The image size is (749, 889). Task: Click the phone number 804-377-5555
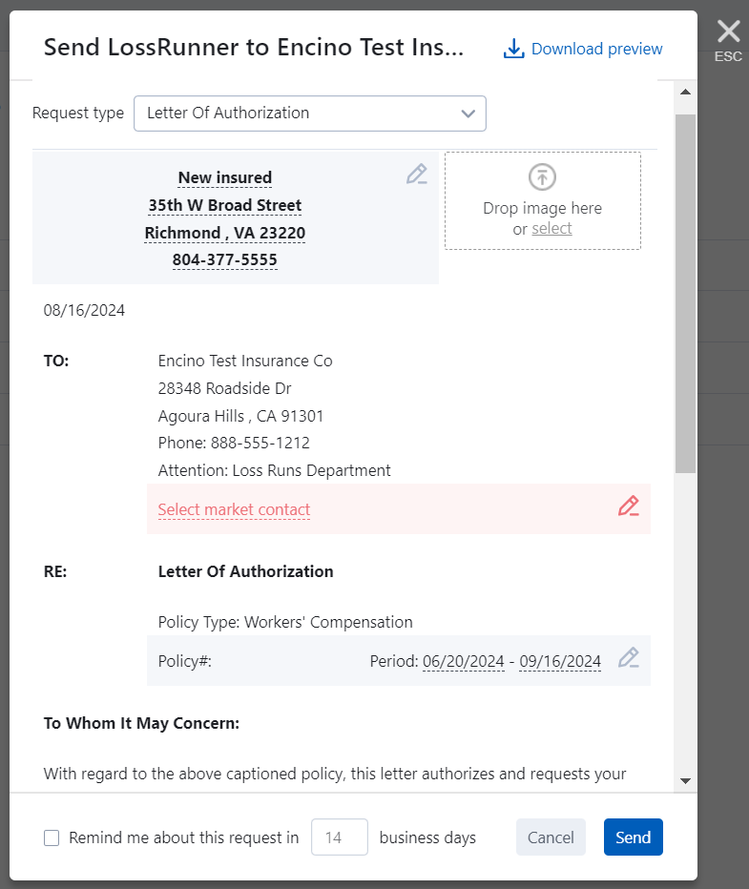point(225,259)
